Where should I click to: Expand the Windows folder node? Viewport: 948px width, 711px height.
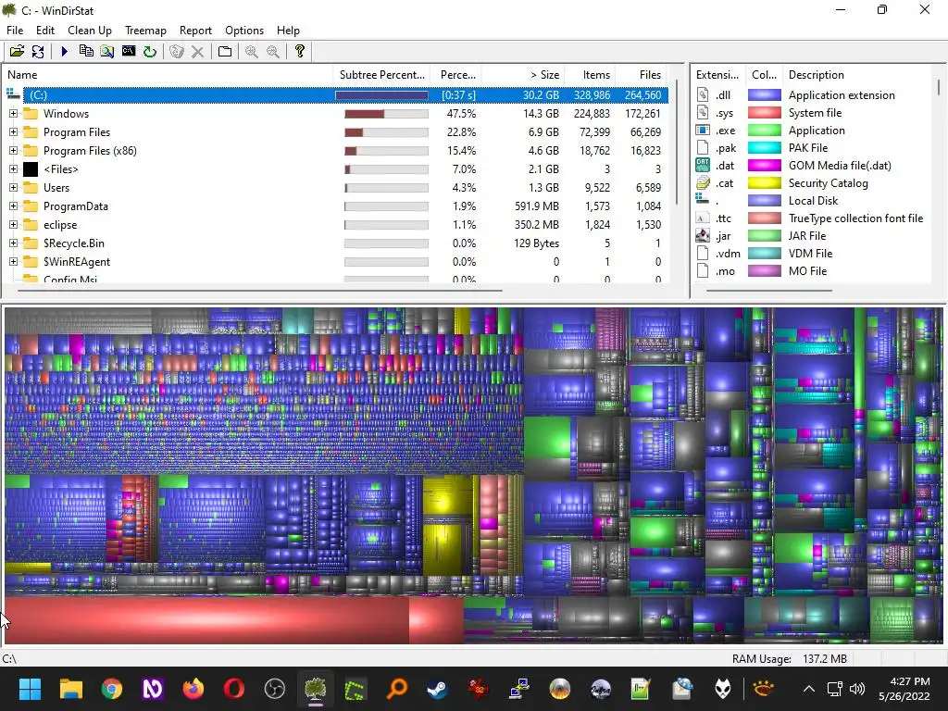coord(13,114)
